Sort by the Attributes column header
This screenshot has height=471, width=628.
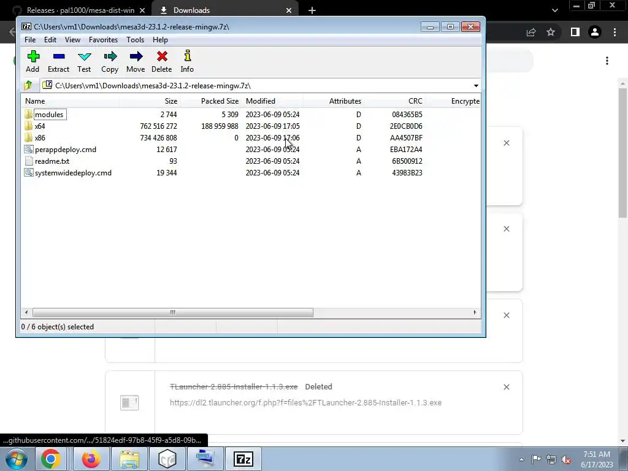[x=334, y=101]
